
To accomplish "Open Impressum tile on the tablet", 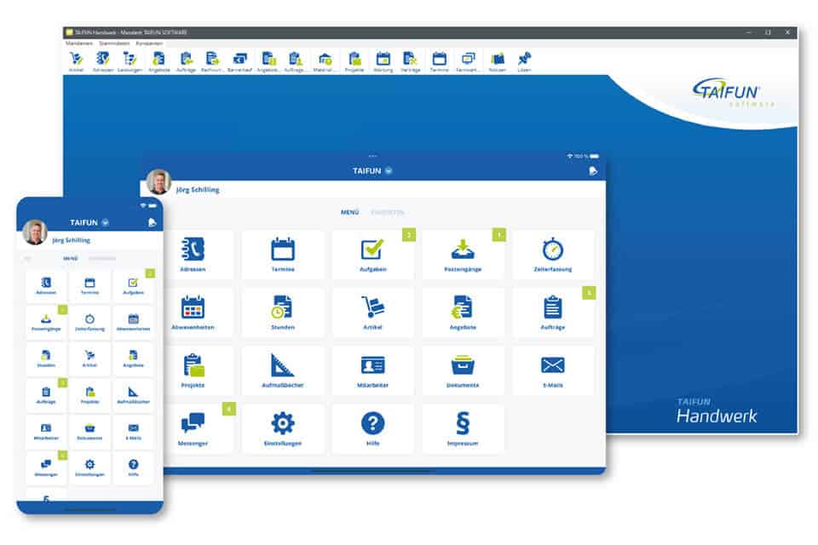I will 463,428.
